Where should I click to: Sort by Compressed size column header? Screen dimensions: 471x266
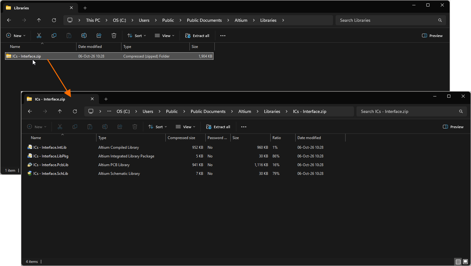181,138
